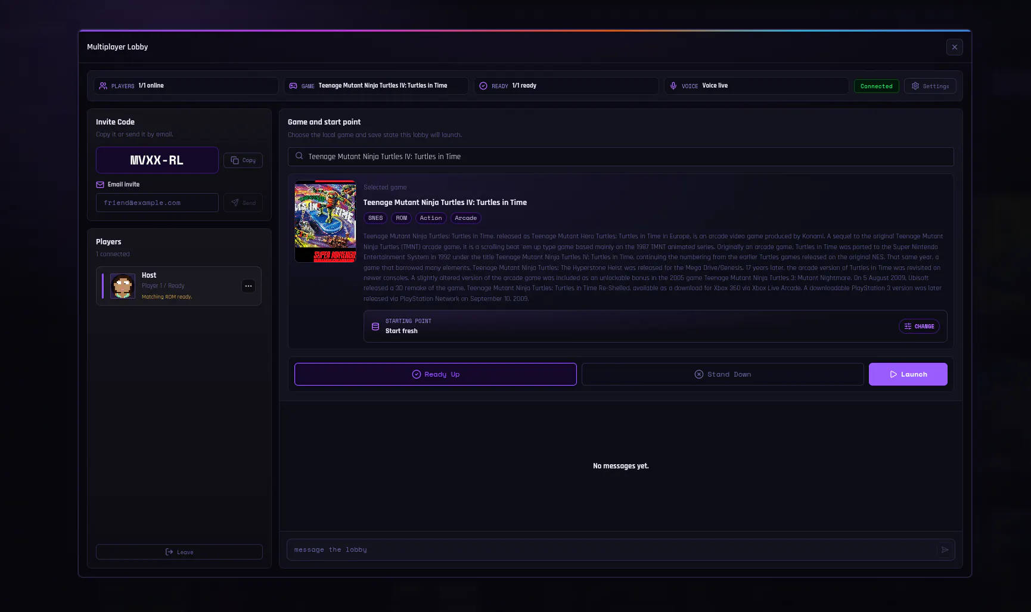Click the Start fresh starting point label

402,331
